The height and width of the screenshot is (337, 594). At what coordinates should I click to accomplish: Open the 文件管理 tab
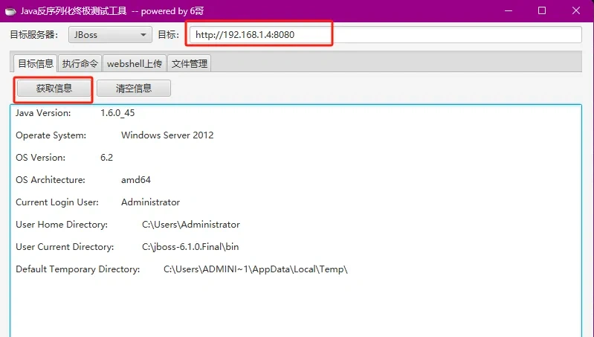pos(190,63)
